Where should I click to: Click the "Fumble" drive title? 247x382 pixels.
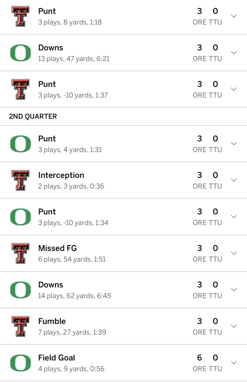(52, 321)
